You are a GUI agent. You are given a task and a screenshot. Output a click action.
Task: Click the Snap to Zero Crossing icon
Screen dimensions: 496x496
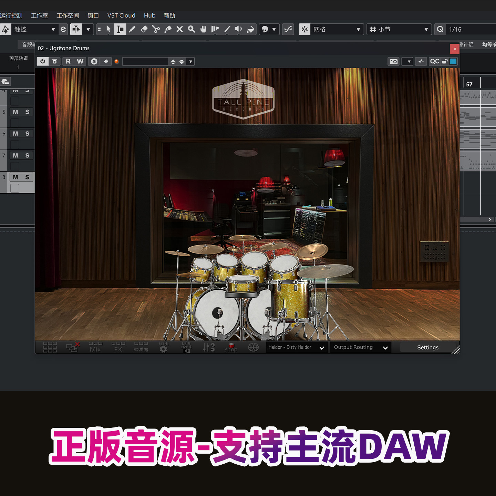tap(288, 29)
